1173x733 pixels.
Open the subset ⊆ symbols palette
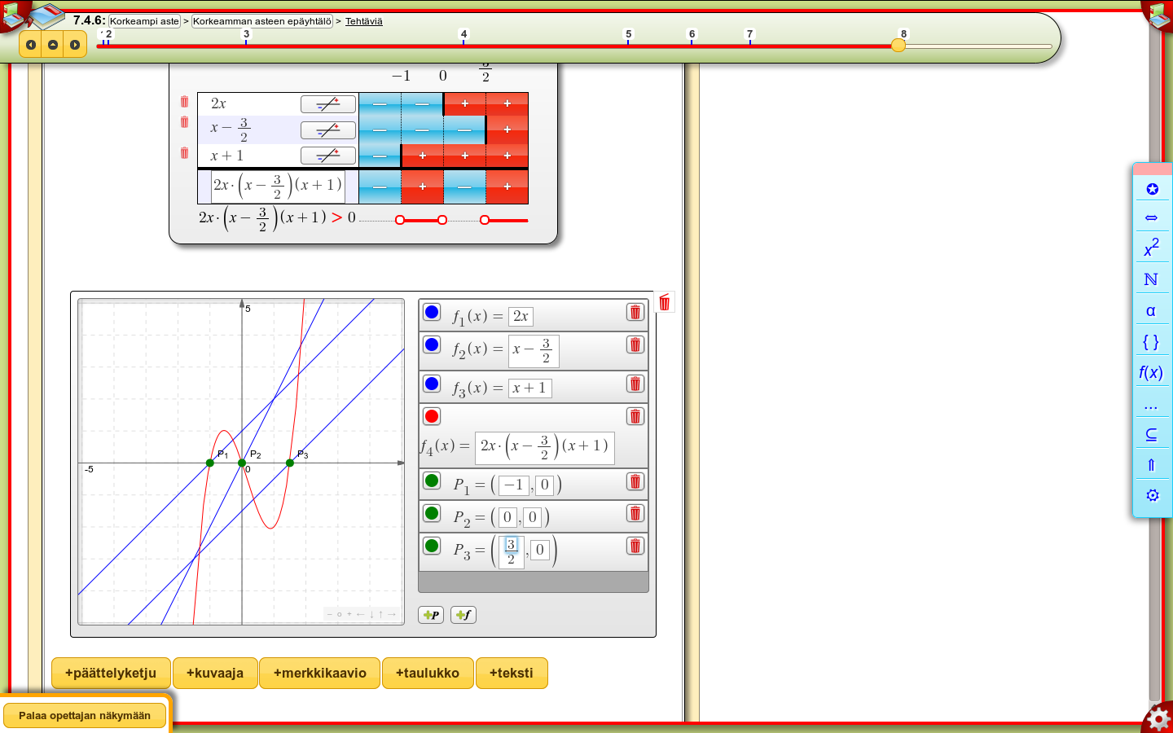pyautogui.click(x=1152, y=434)
